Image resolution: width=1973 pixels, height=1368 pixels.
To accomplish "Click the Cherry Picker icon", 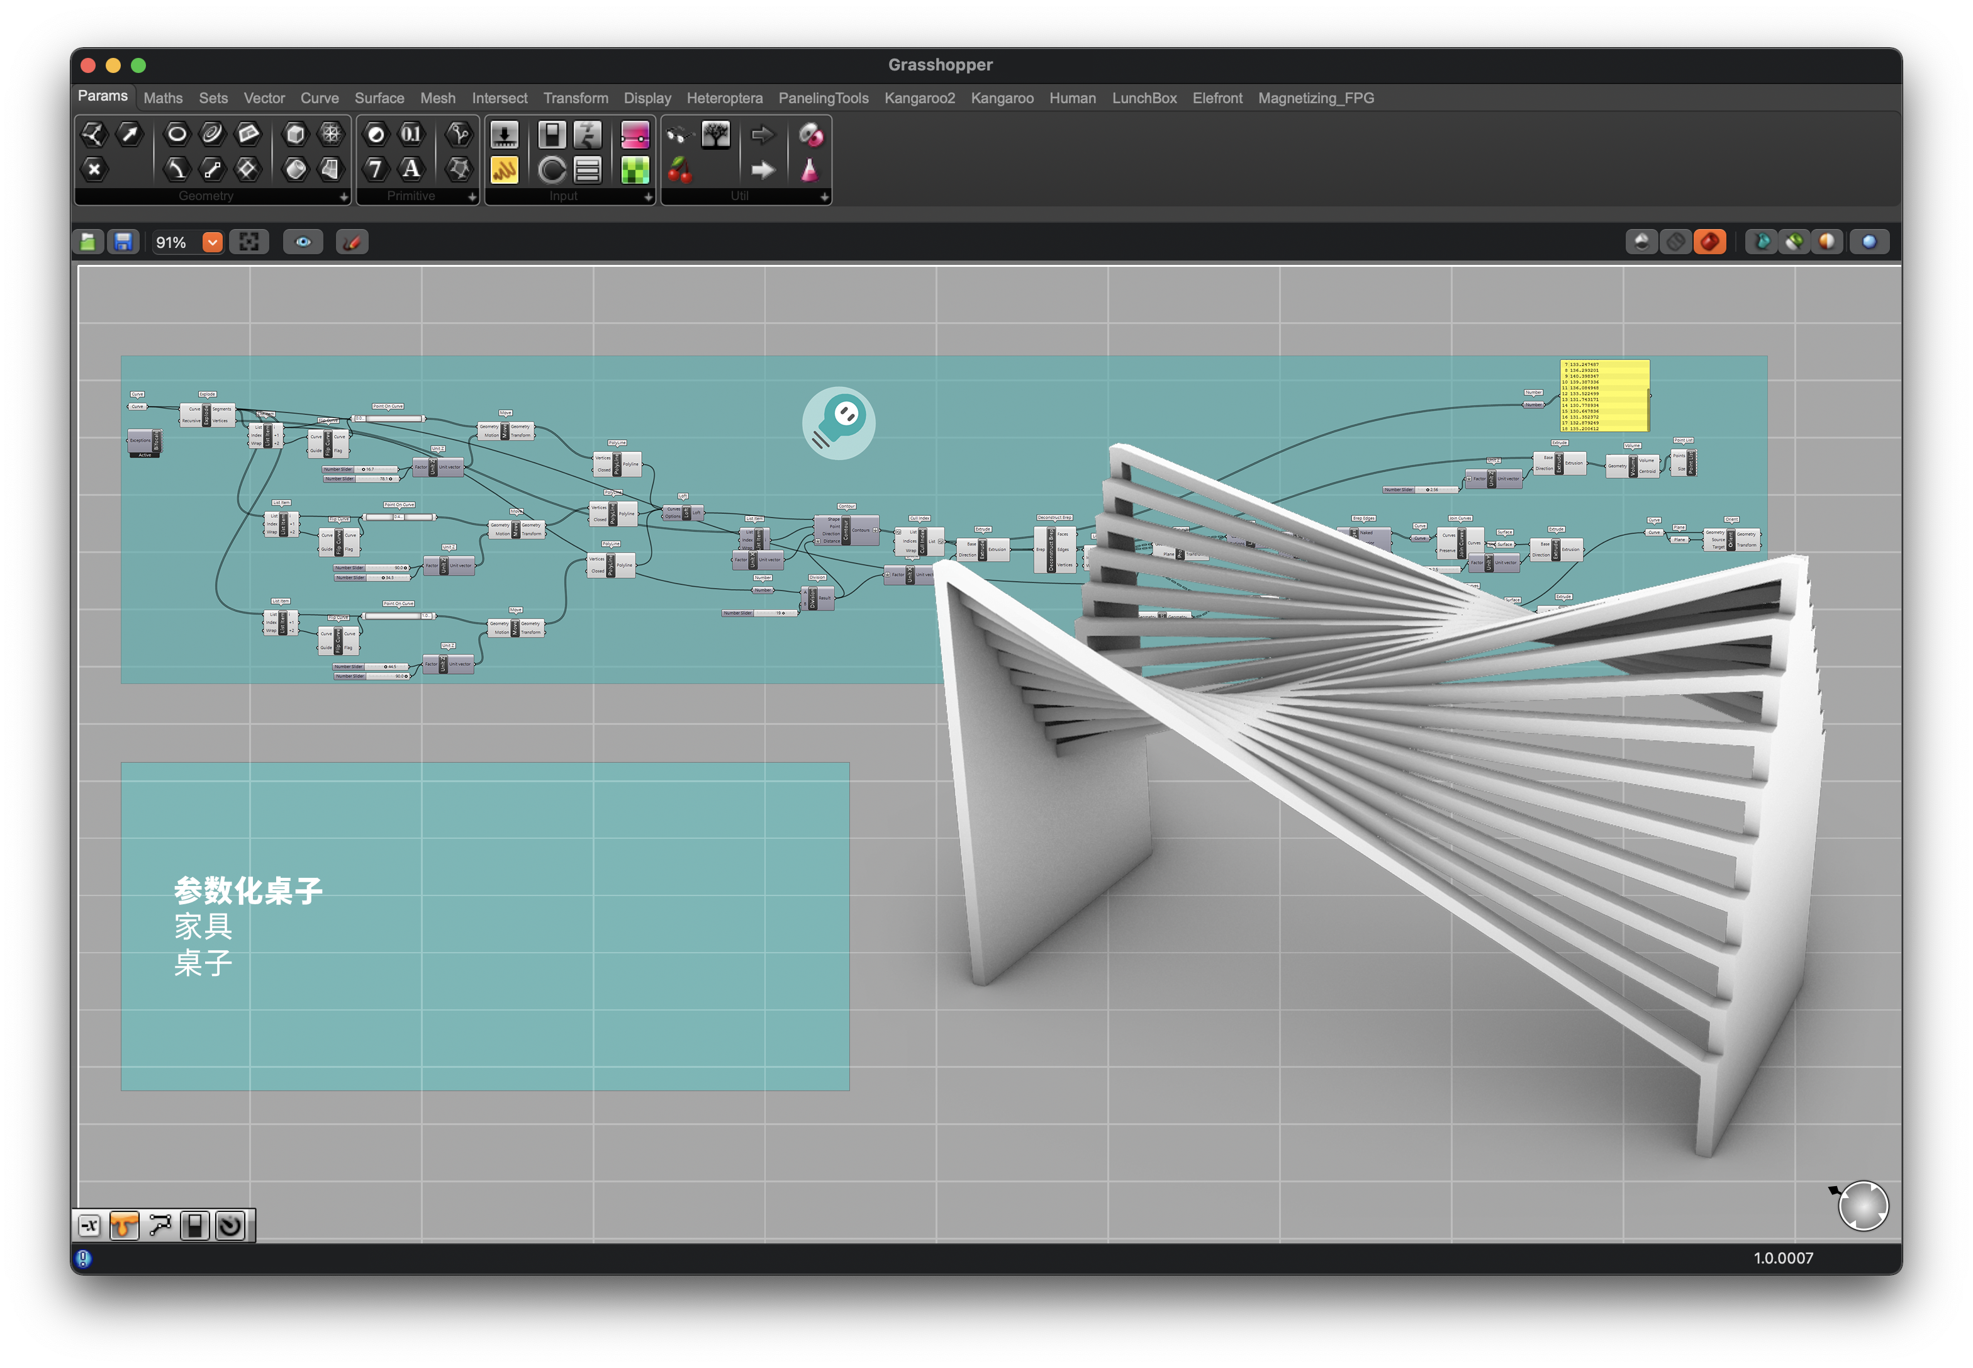I will (679, 170).
